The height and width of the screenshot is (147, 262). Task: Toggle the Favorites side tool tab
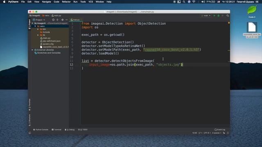(29, 105)
